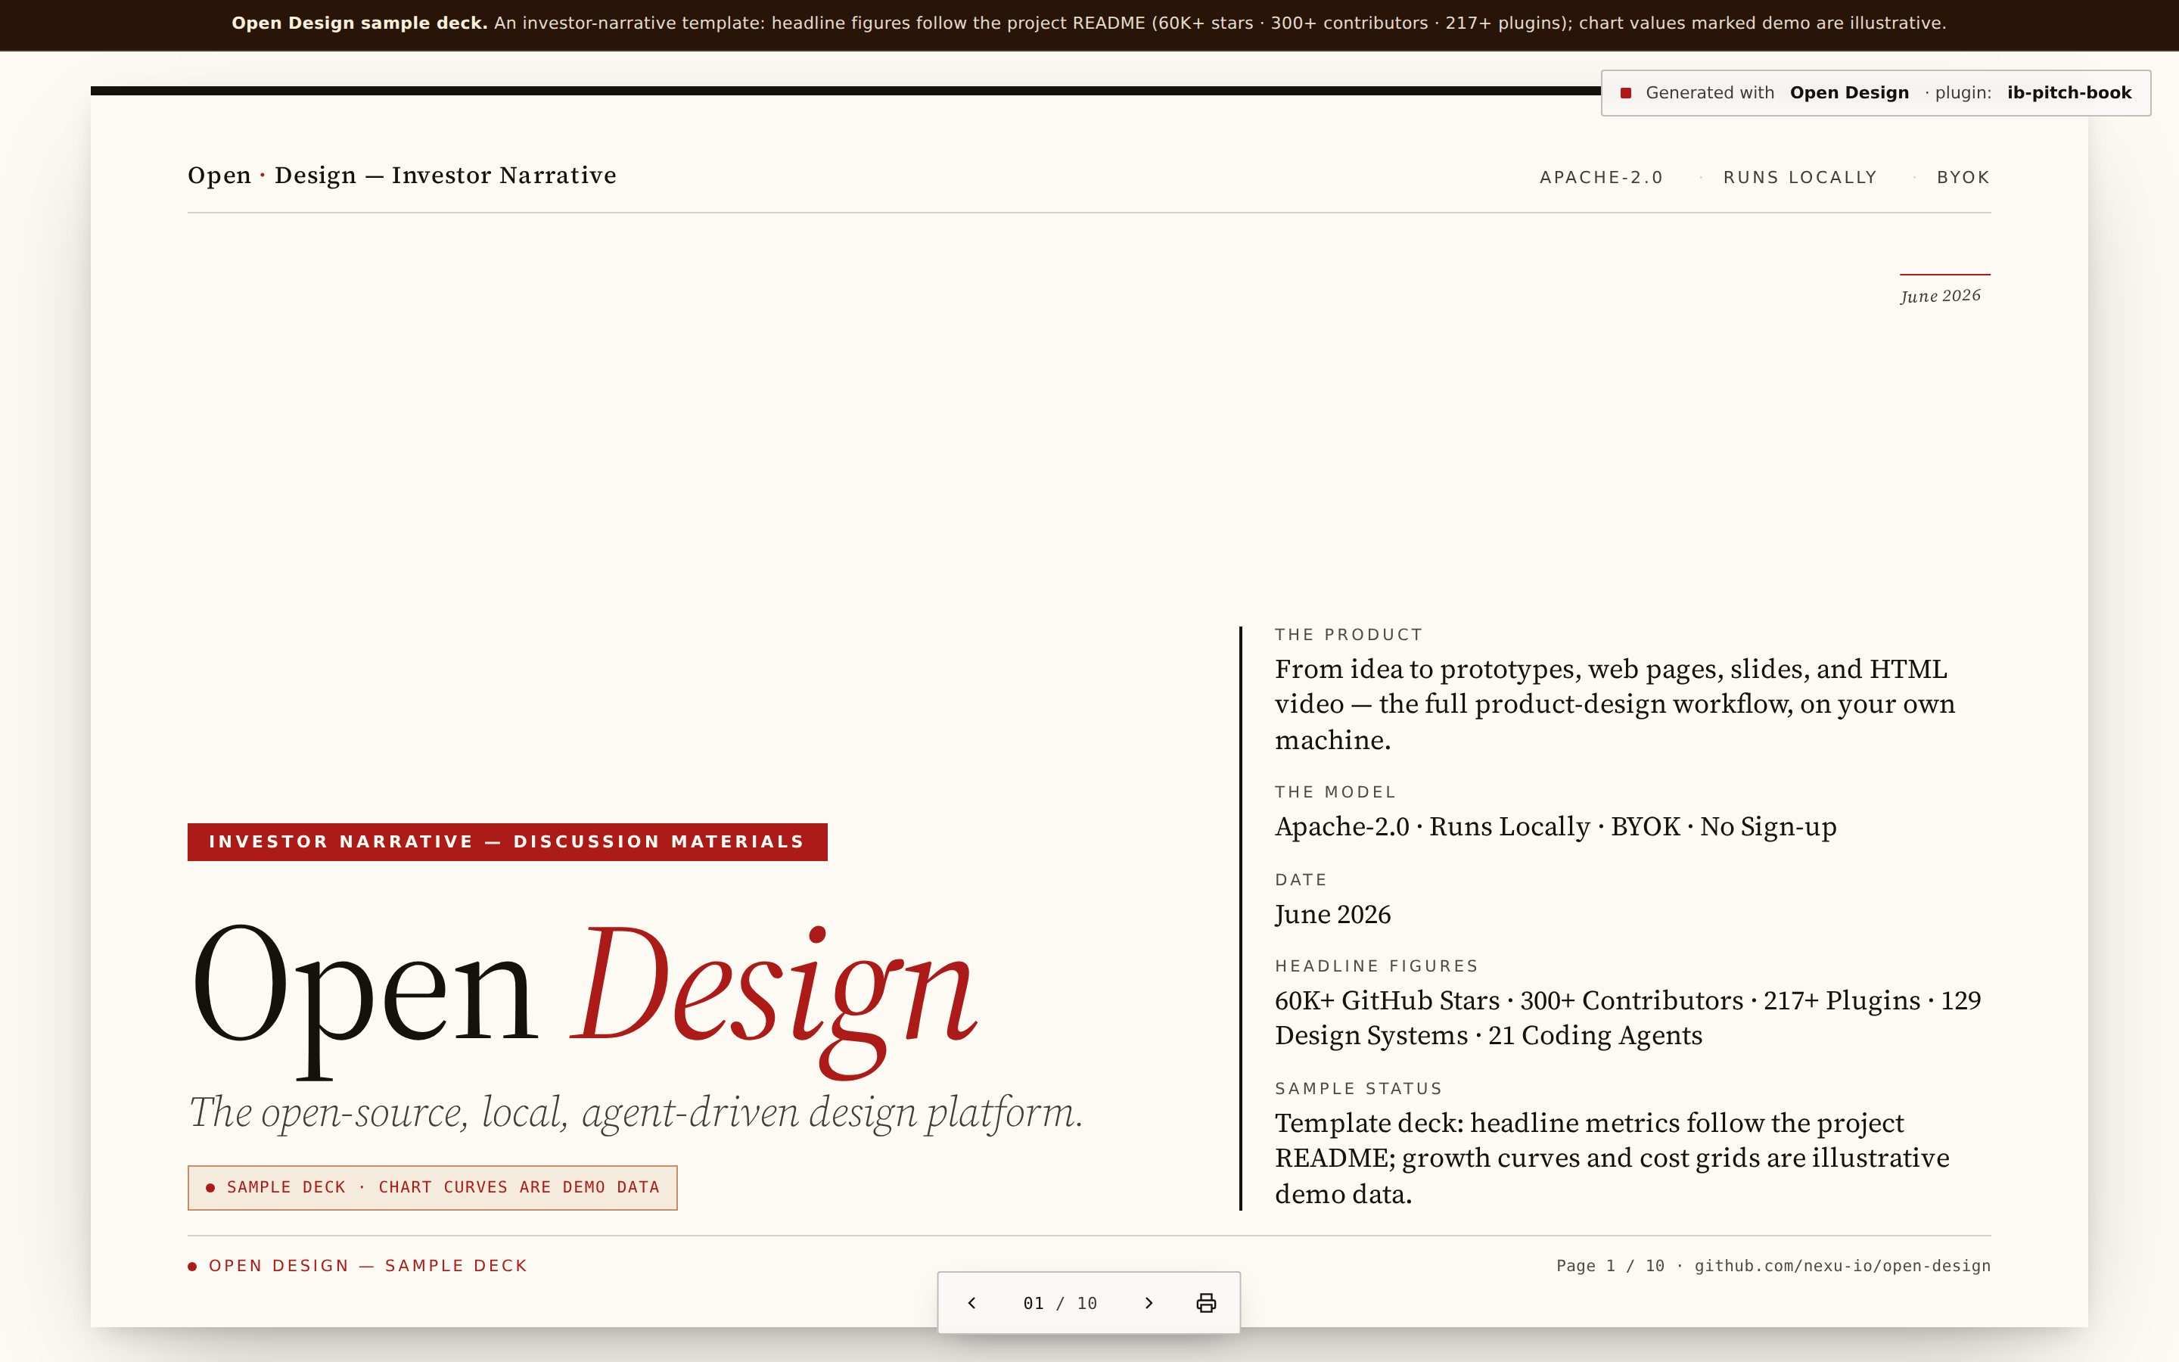Click the SAMPLE STATUS label

tap(1359, 1088)
